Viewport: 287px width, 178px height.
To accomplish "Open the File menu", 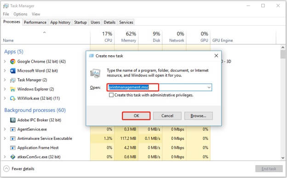I will 6,14.
